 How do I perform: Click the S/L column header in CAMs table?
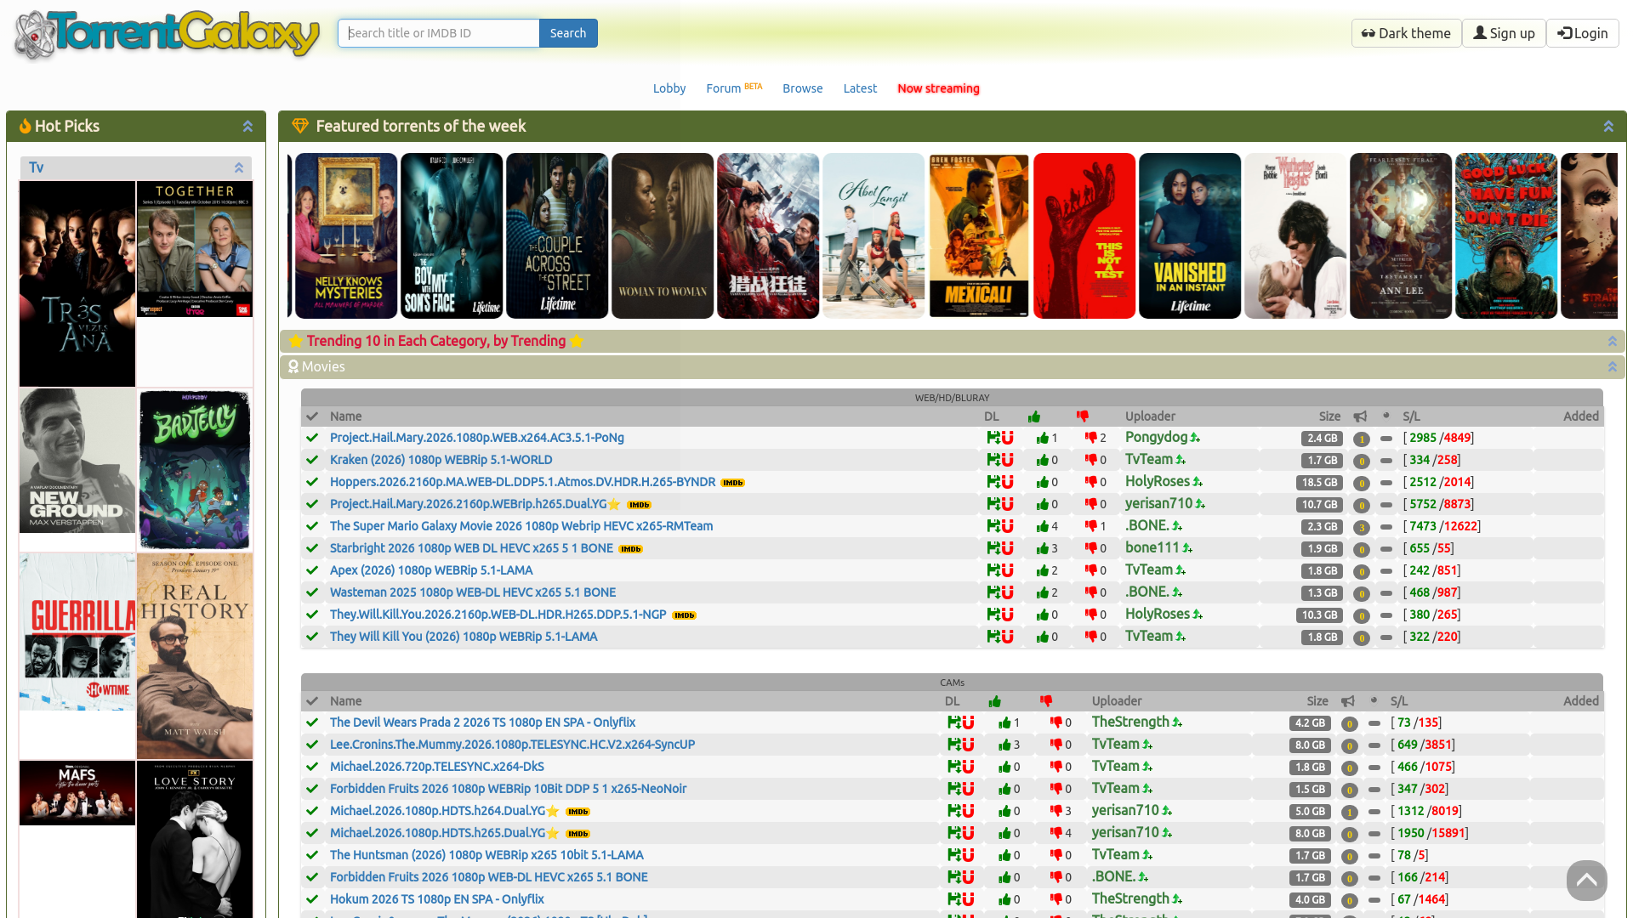1399,701
